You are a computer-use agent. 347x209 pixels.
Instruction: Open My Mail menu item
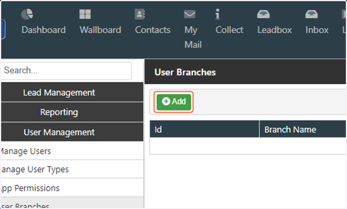pos(193,37)
